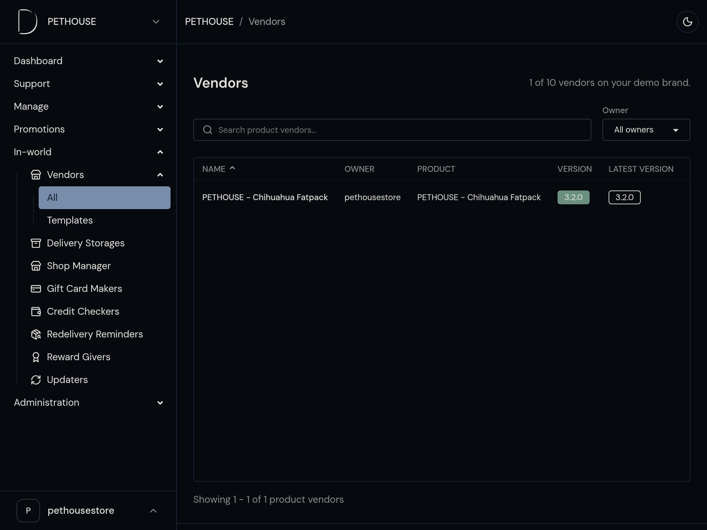The height and width of the screenshot is (530, 707).
Task: Toggle dark mode with the moon icon
Action: click(687, 22)
